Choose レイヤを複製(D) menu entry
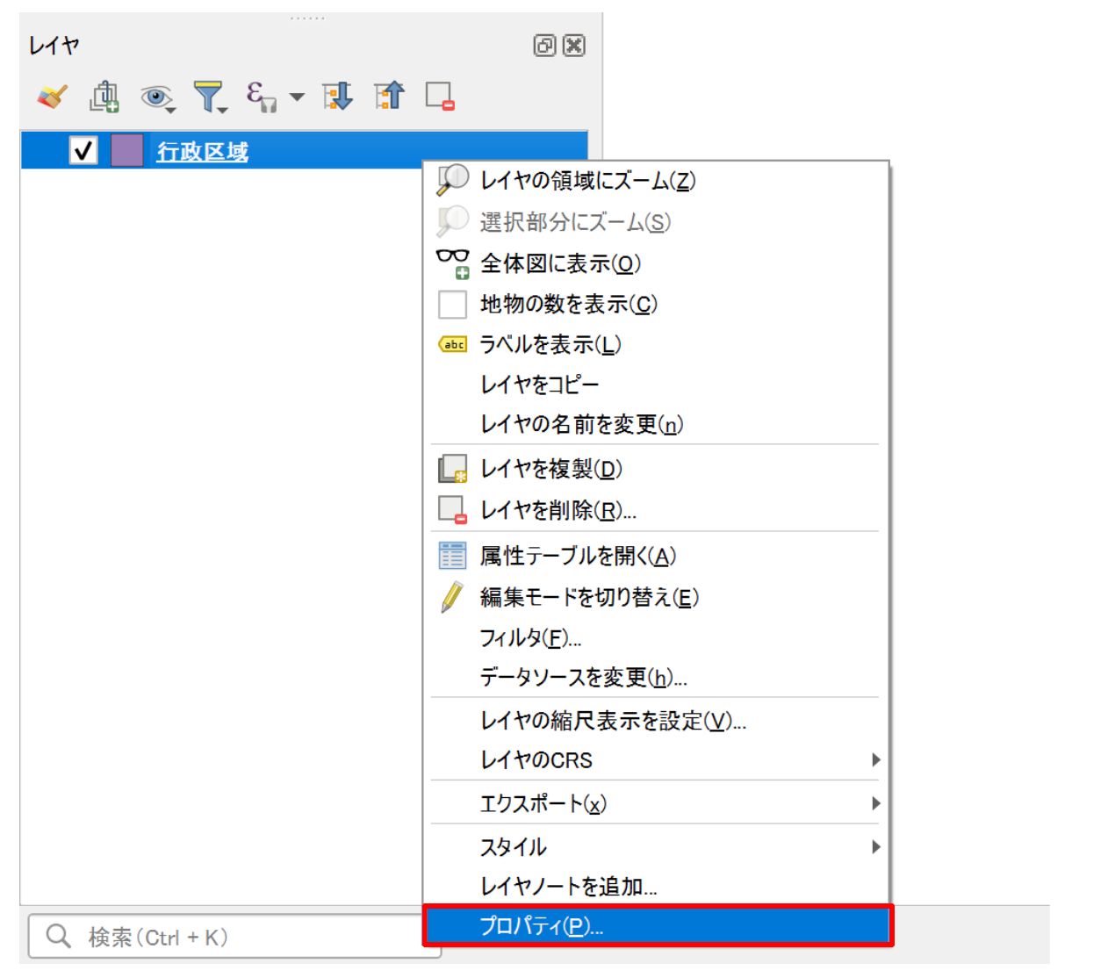 pos(655,469)
